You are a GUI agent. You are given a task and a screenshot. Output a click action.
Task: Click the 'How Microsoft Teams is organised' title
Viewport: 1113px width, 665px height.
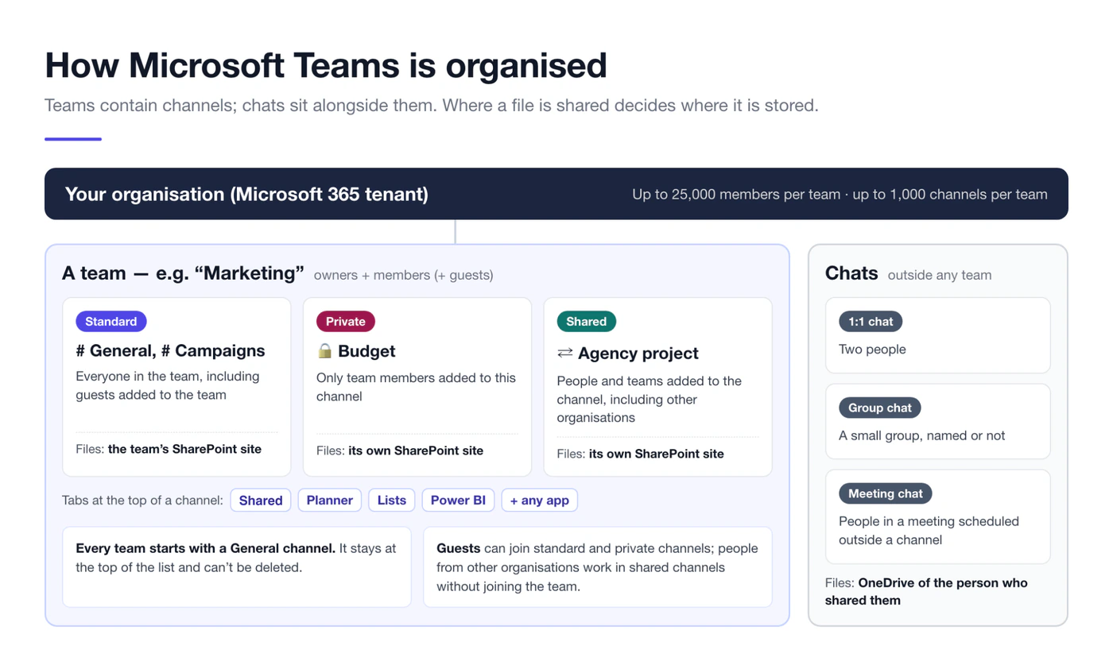click(326, 65)
